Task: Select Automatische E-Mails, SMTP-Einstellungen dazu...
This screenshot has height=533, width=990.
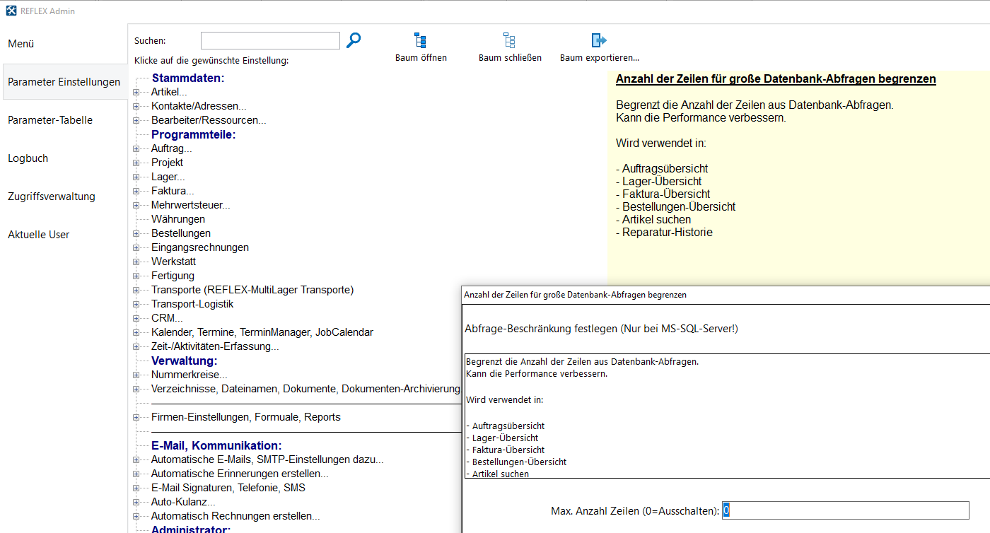Action: coord(267,459)
